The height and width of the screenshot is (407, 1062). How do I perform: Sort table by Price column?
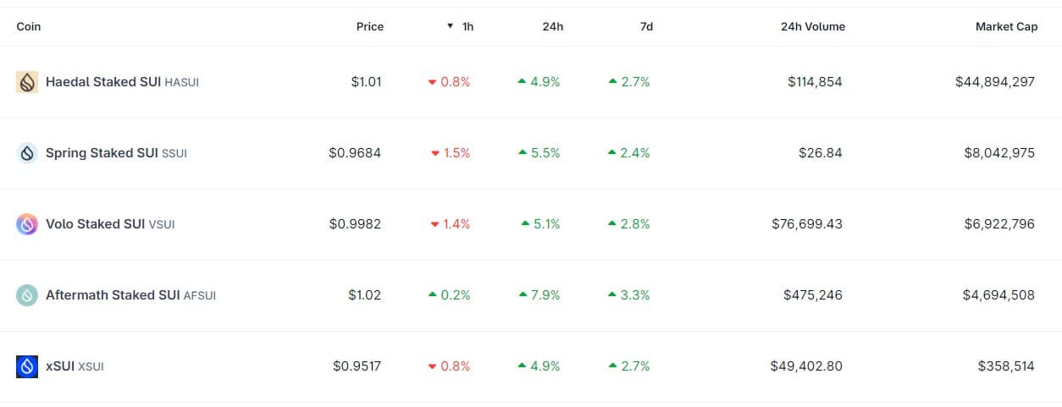[369, 26]
